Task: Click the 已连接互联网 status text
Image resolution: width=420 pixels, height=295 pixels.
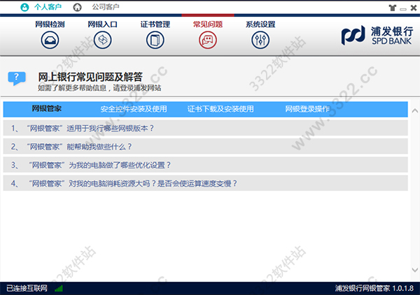Action: pyautogui.click(x=27, y=288)
